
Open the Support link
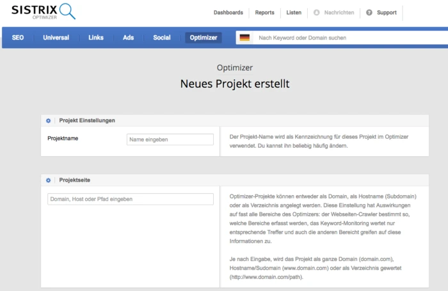[387, 13]
